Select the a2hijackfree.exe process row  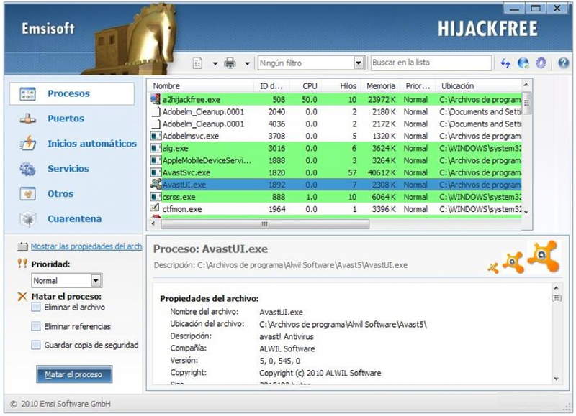336,99
